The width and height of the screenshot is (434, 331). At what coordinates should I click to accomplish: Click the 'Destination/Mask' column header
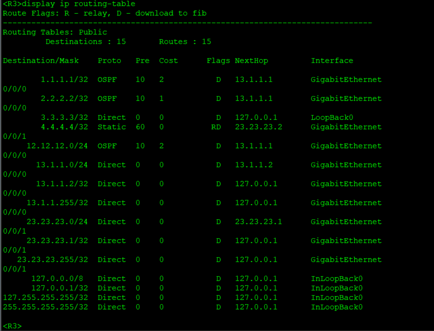tap(41, 61)
